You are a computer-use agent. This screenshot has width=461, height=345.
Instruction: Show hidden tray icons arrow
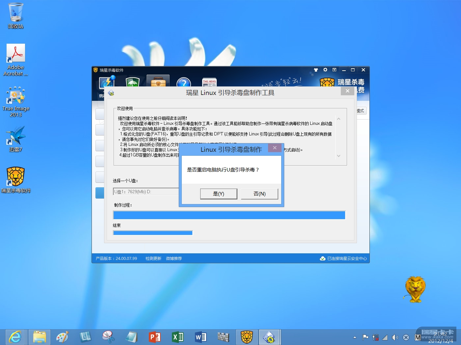click(355, 337)
